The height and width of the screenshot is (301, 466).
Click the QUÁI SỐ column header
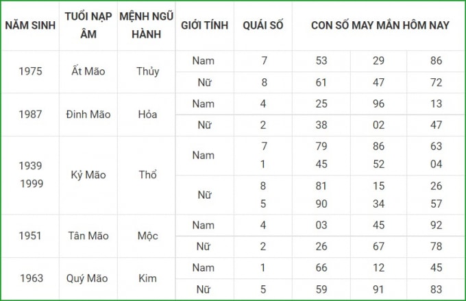(x=263, y=25)
